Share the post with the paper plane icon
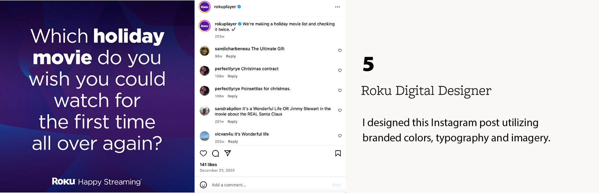Image resolution: width=599 pixels, height=194 pixels. (x=228, y=153)
